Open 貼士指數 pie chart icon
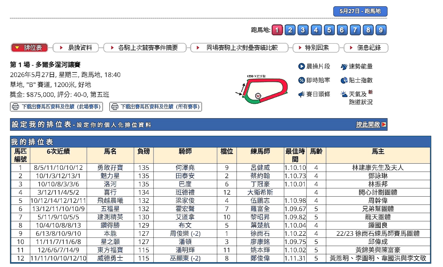The height and width of the screenshot is (267, 443). click(344, 80)
